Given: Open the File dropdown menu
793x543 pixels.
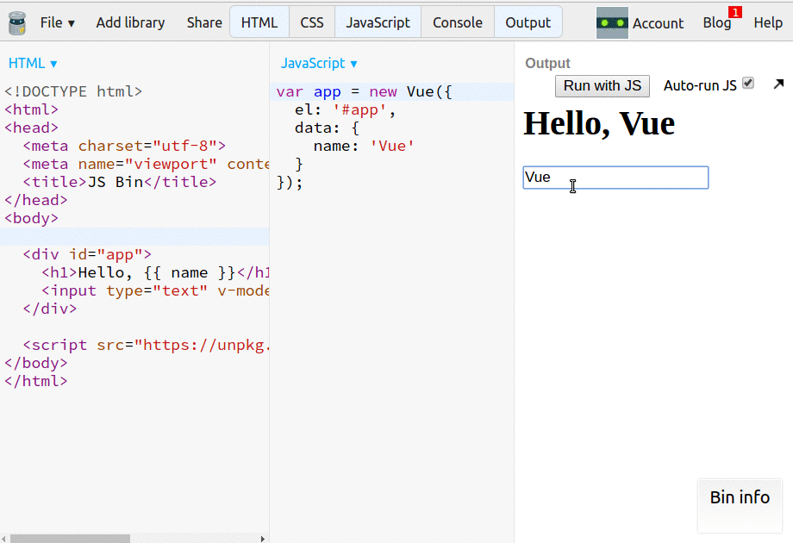Looking at the screenshot, I should pyautogui.click(x=58, y=22).
